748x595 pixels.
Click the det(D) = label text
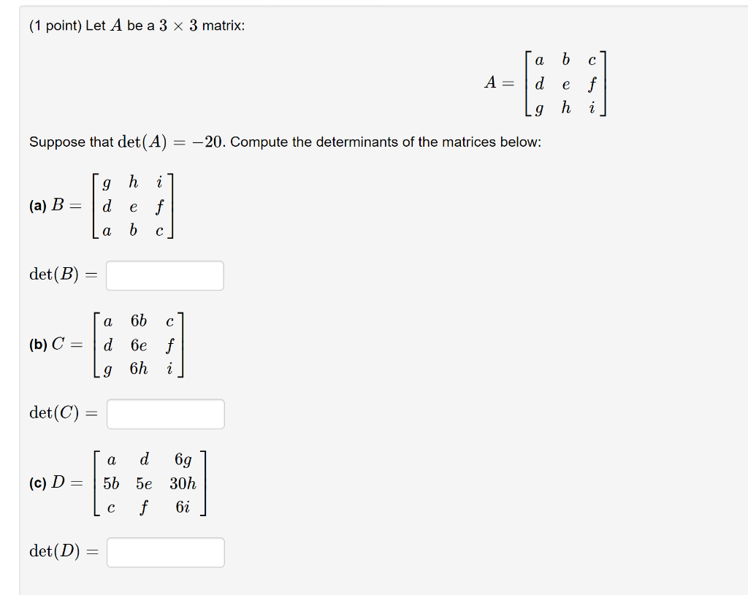[63, 552]
